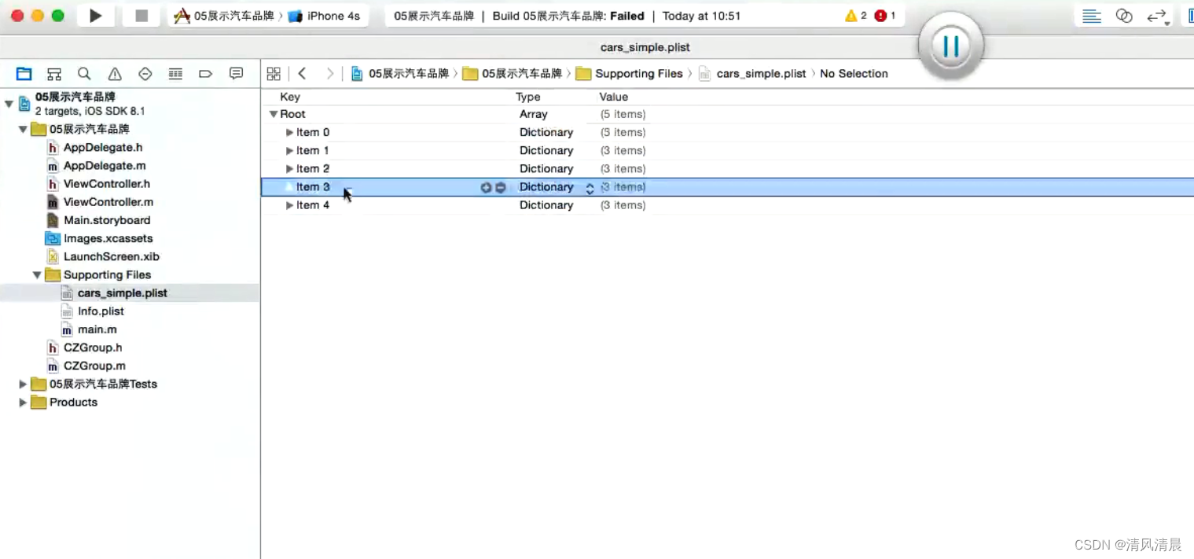Expand the 05展示汽车品牌Tests group
1194x559 pixels.
(23, 384)
